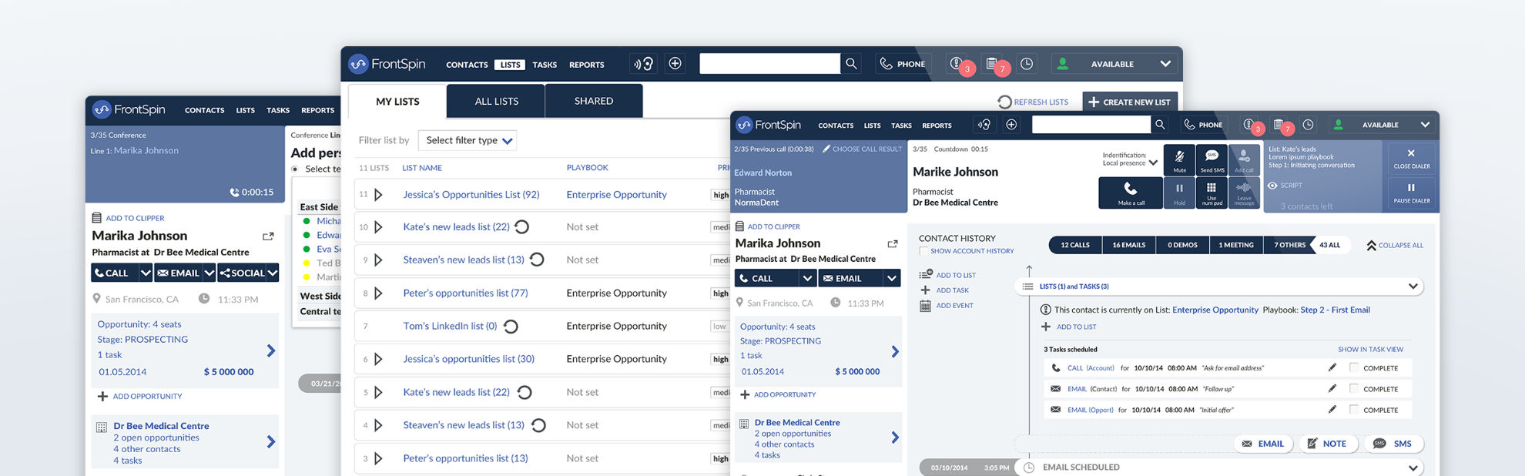Click Refresh Lists link

click(1033, 102)
